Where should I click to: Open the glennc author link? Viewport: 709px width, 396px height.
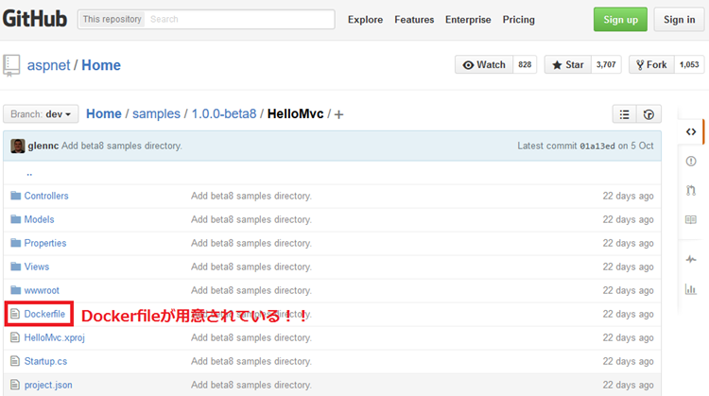click(x=43, y=146)
